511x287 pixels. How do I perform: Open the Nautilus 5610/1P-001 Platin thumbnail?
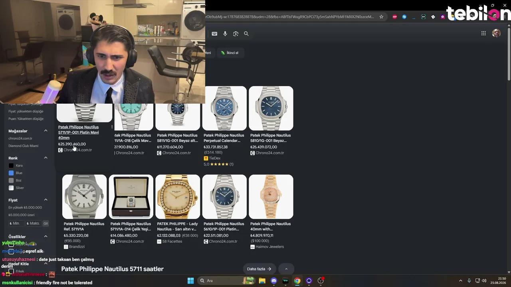coord(224,197)
